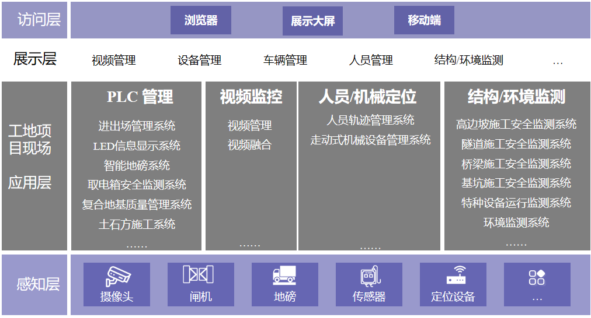Image resolution: width=591 pixels, height=318 pixels.
Task: Select 复合地基质量管理系统
Action: coord(137,204)
